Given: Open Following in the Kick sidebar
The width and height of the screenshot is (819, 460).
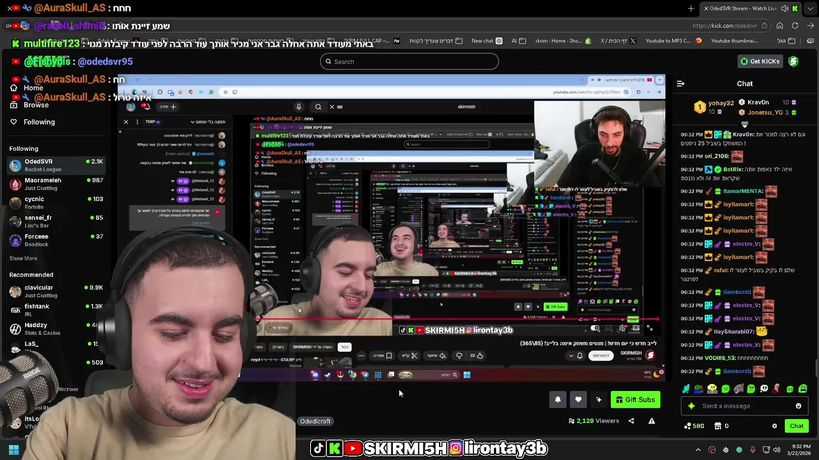Looking at the screenshot, I should 33,122.
